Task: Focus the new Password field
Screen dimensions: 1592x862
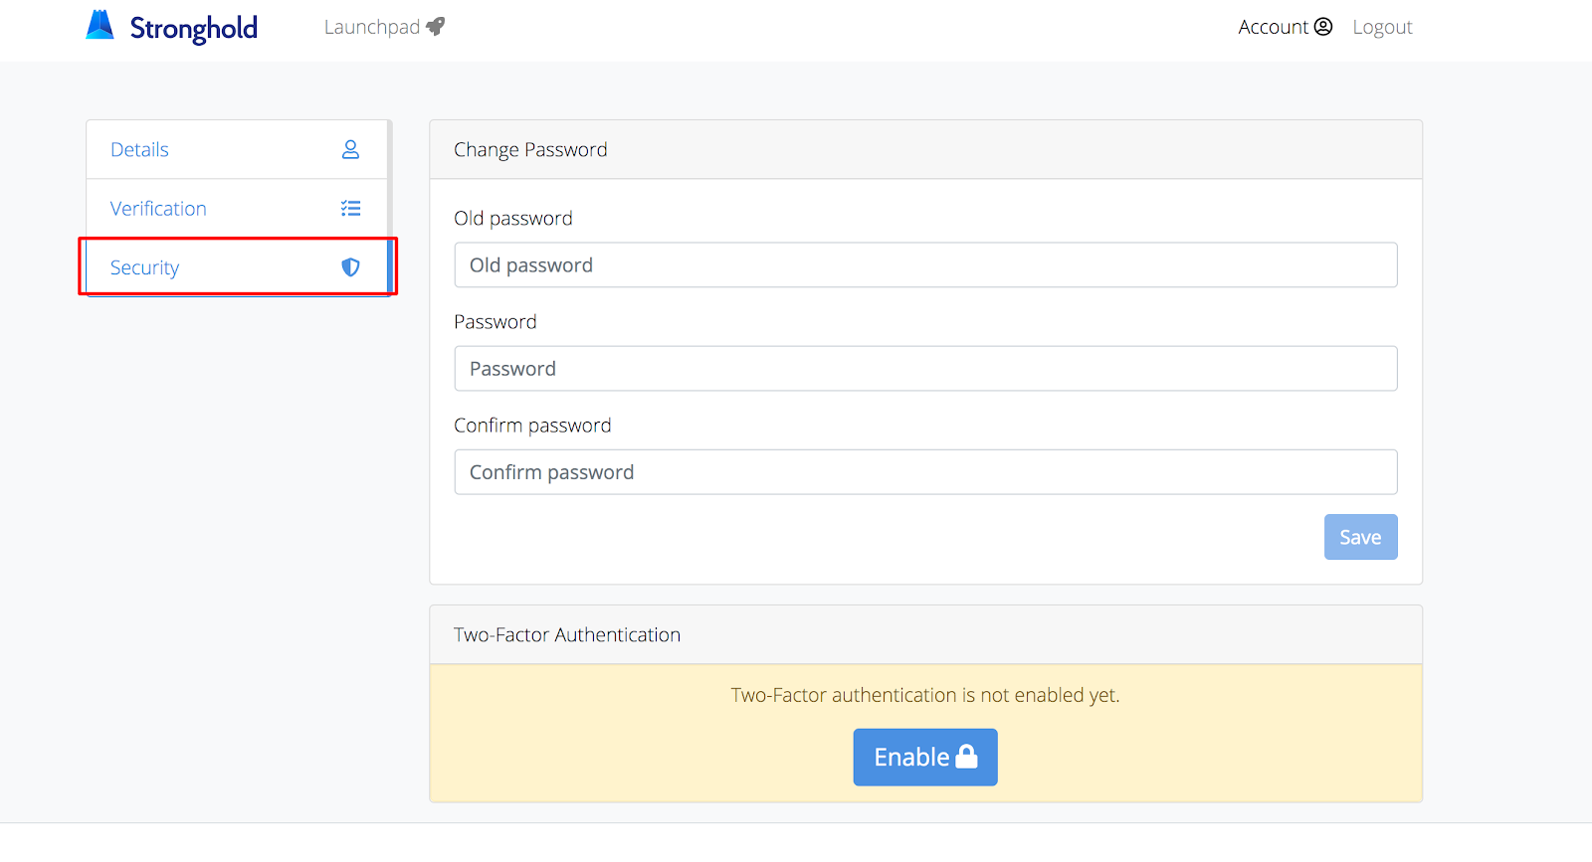Action: [925, 369]
